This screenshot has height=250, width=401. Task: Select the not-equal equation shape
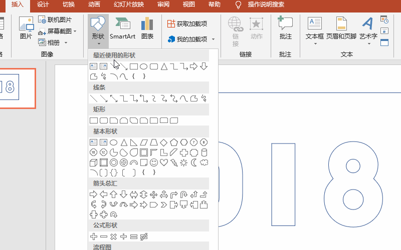point(144,236)
